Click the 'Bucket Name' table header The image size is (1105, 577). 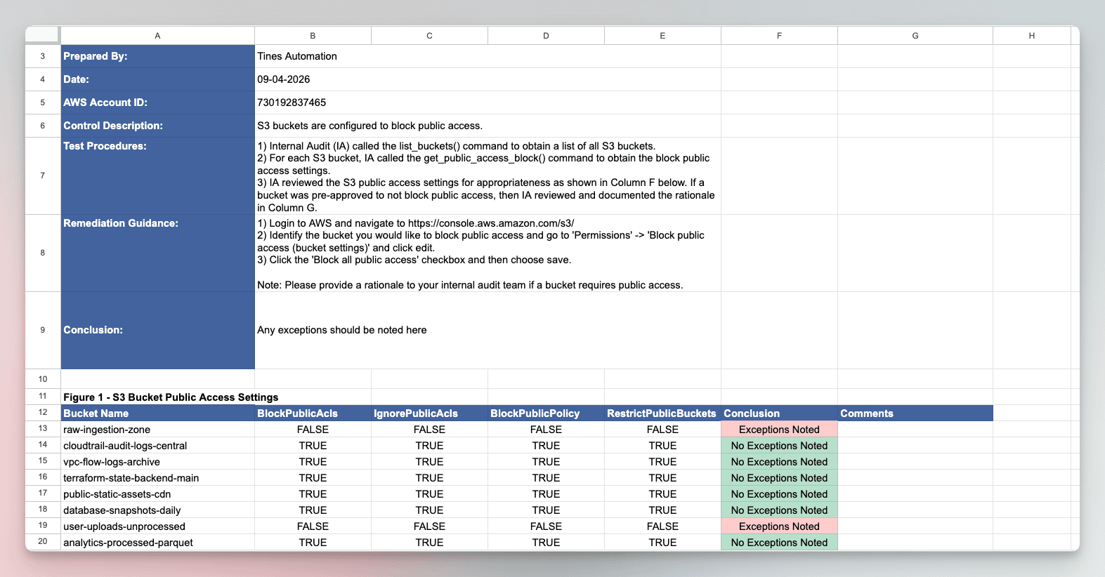(x=157, y=413)
